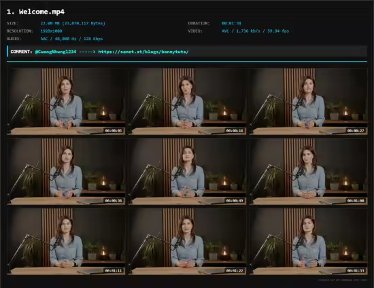Click the thumbnail stamped 00:00:16
374x288 pixels.
(x=187, y=101)
